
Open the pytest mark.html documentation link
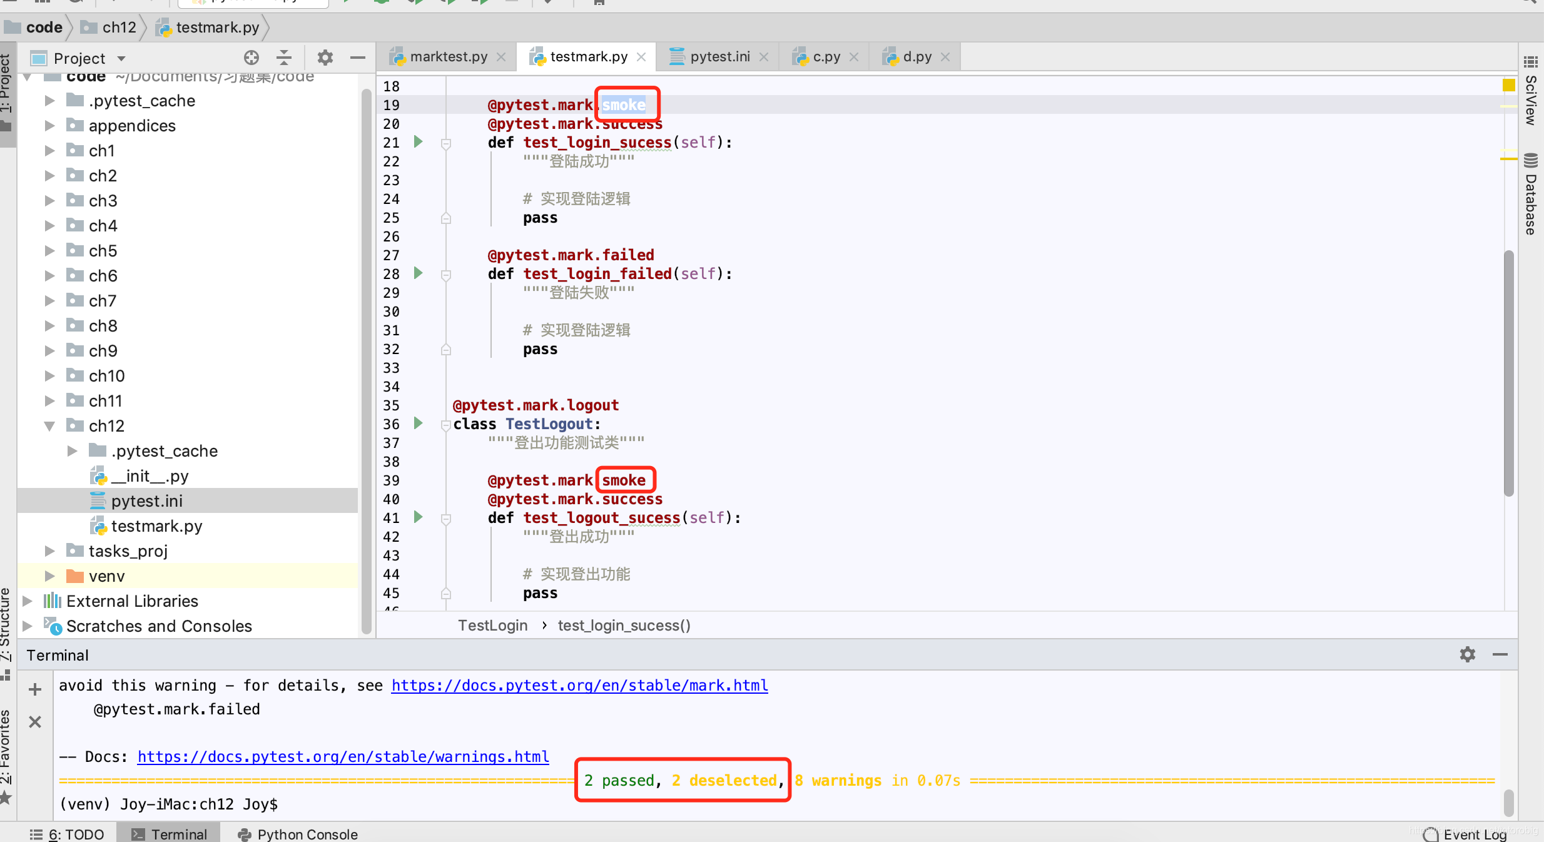579,685
